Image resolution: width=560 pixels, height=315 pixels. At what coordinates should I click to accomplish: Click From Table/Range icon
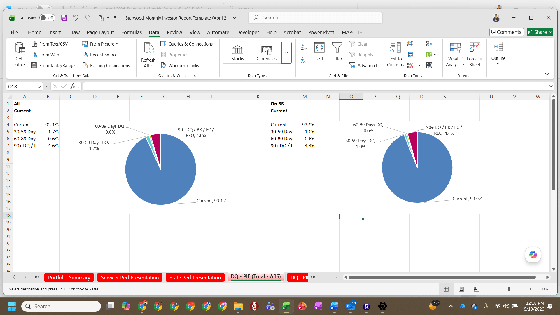[34, 66]
